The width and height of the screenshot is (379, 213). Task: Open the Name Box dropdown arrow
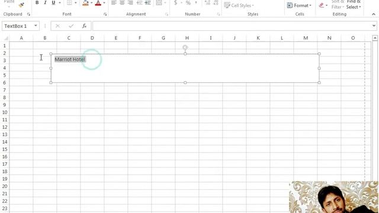(x=36, y=25)
